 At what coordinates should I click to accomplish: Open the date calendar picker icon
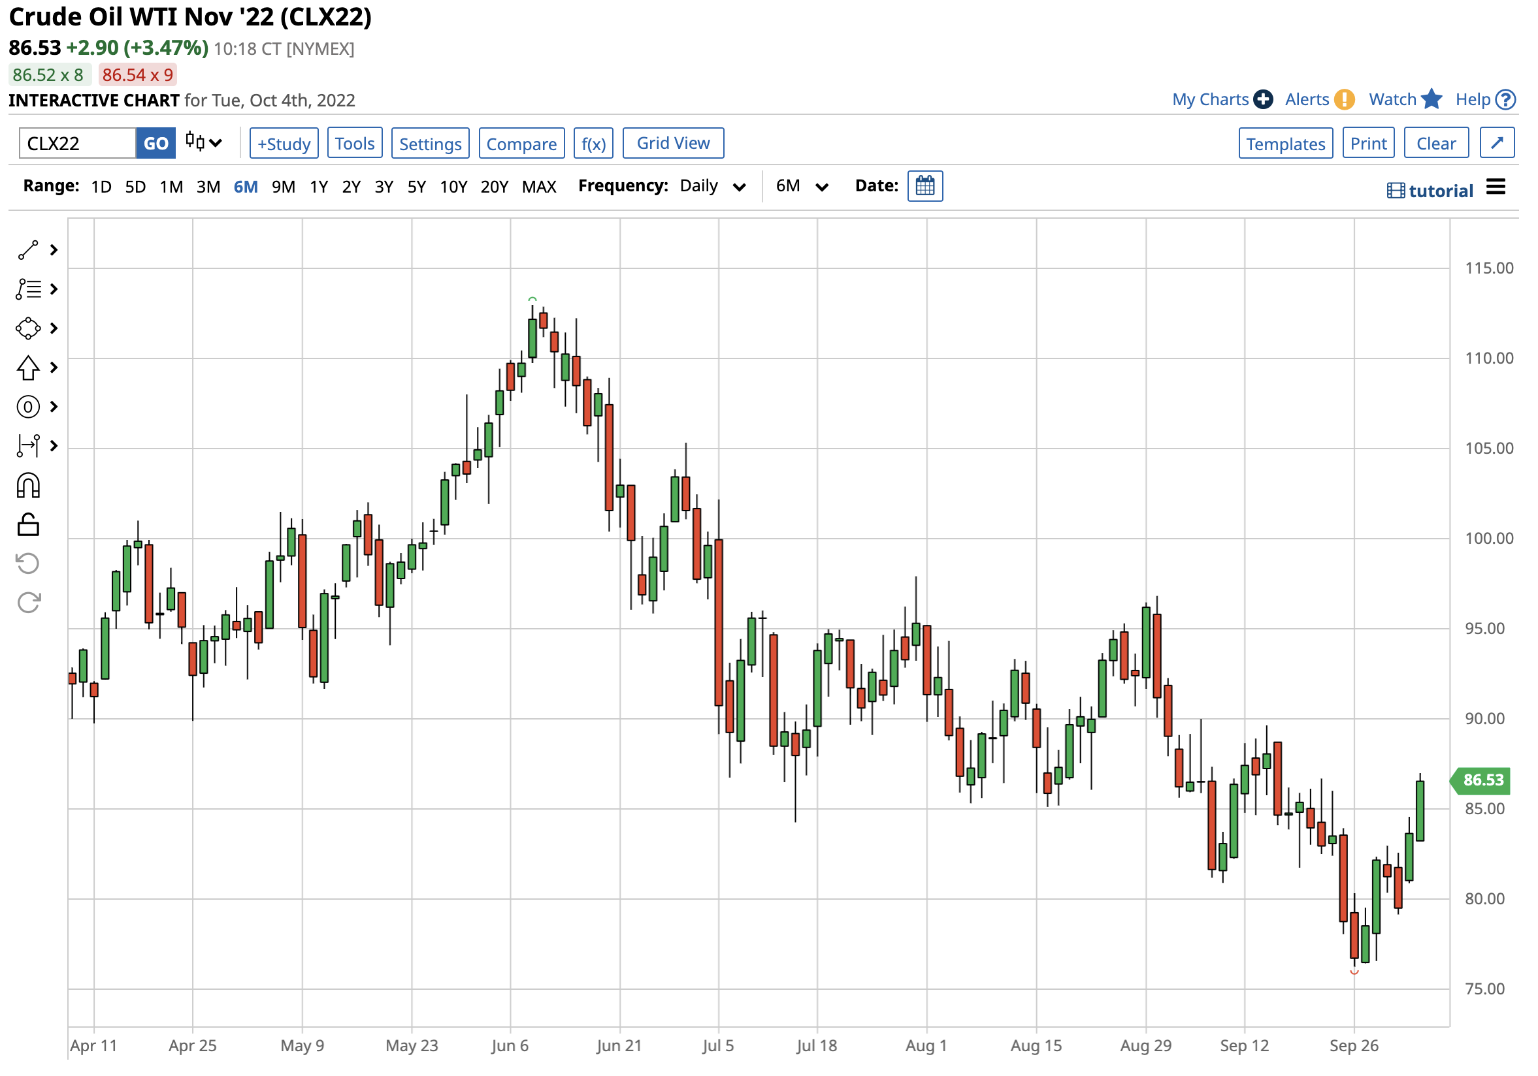925,186
